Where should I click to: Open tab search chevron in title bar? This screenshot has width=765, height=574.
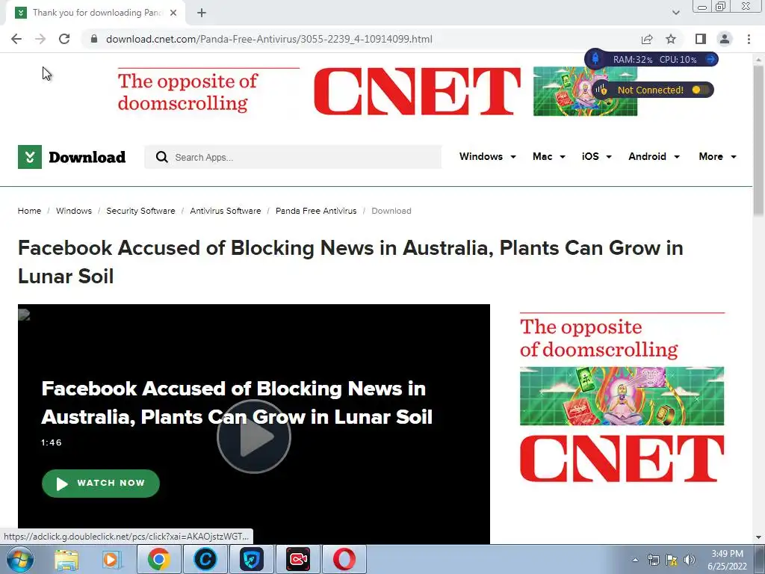click(675, 13)
